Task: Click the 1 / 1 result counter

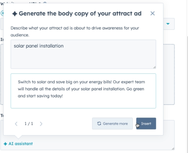Action: 29,124
